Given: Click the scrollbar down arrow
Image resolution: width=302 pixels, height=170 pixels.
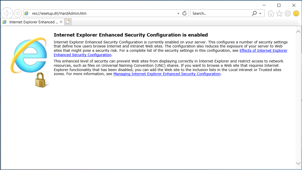Looking at the screenshot, I should tap(298, 163).
